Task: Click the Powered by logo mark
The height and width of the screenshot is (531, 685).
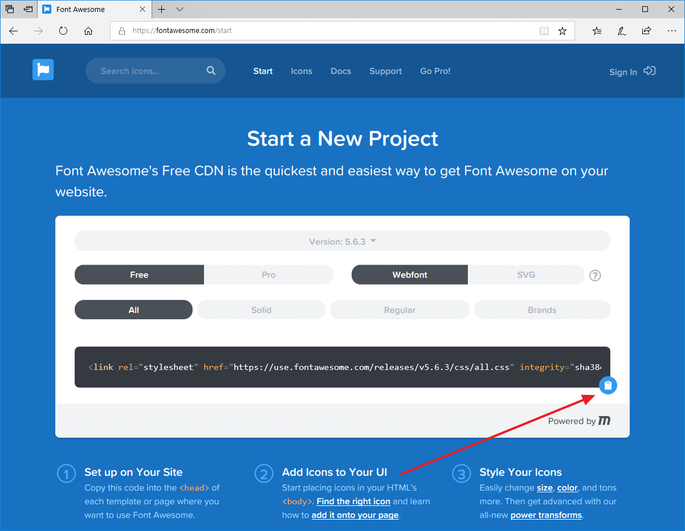Action: pos(605,421)
